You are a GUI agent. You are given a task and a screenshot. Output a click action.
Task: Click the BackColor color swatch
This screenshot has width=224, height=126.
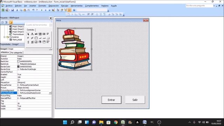pos(18,61)
